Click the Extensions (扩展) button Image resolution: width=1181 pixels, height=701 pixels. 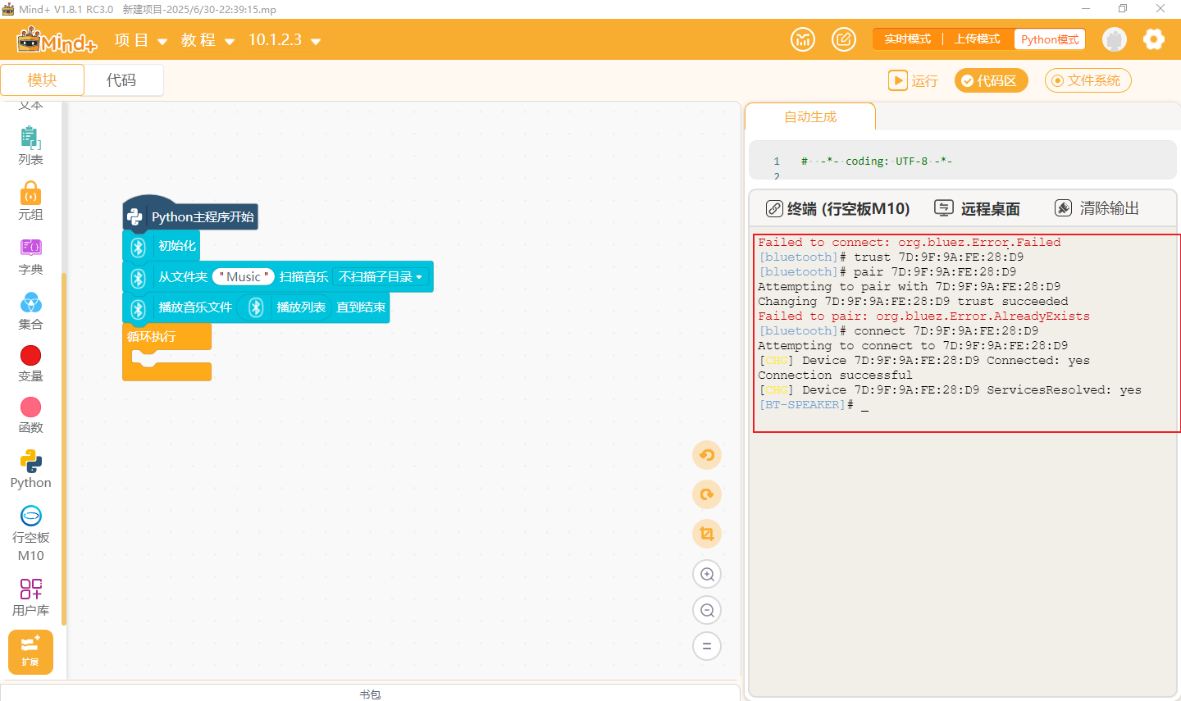[x=30, y=652]
